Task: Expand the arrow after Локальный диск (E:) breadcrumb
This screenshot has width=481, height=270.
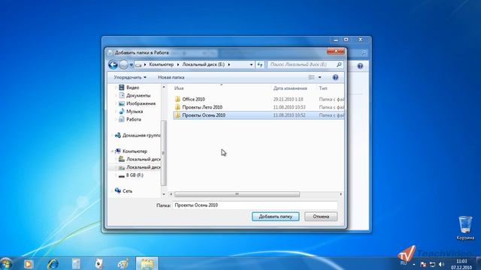Action: [x=228, y=64]
